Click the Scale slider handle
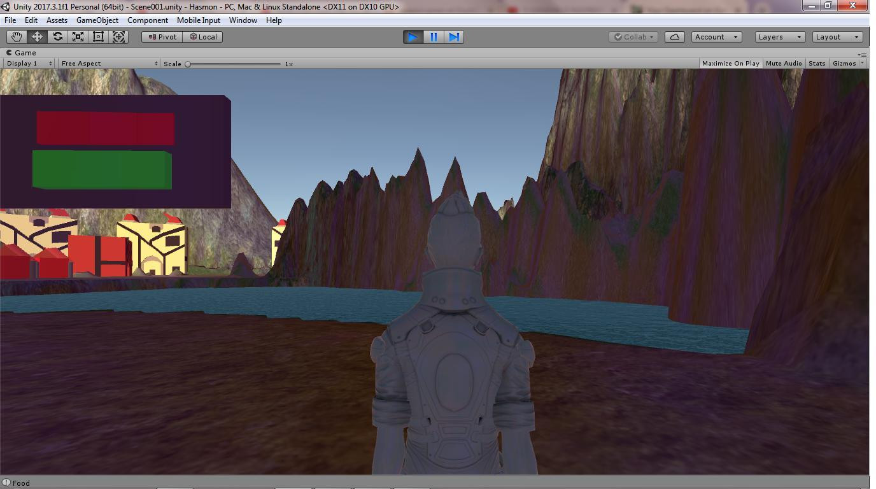This screenshot has width=876, height=489. (188, 64)
